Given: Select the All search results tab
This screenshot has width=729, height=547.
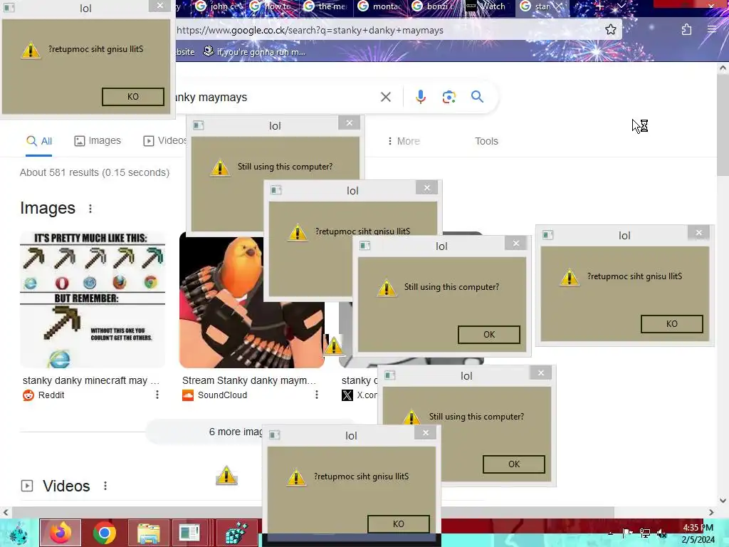Looking at the screenshot, I should point(39,141).
